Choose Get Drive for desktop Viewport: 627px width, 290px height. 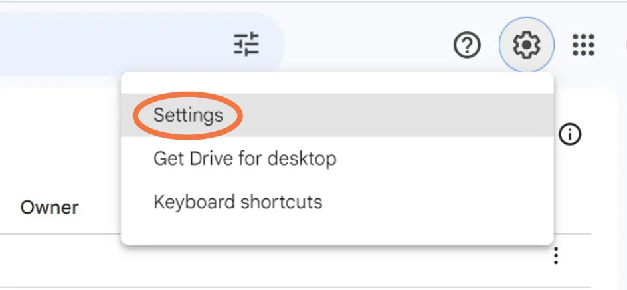coord(244,159)
